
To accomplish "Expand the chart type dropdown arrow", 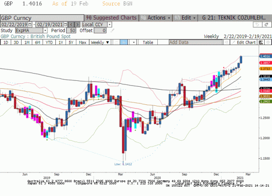I will 134,42.
